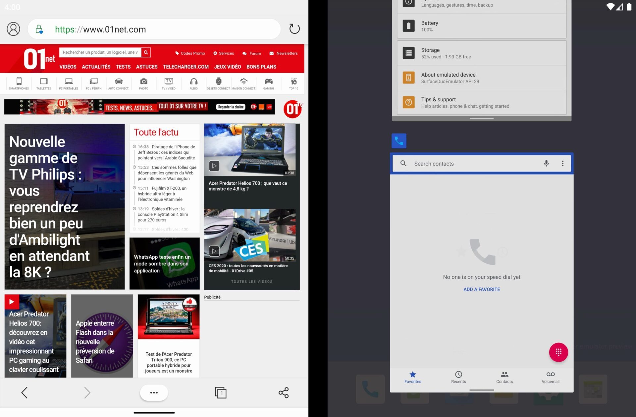Open the TELECHARGER.COM menu

pyautogui.click(x=186, y=67)
